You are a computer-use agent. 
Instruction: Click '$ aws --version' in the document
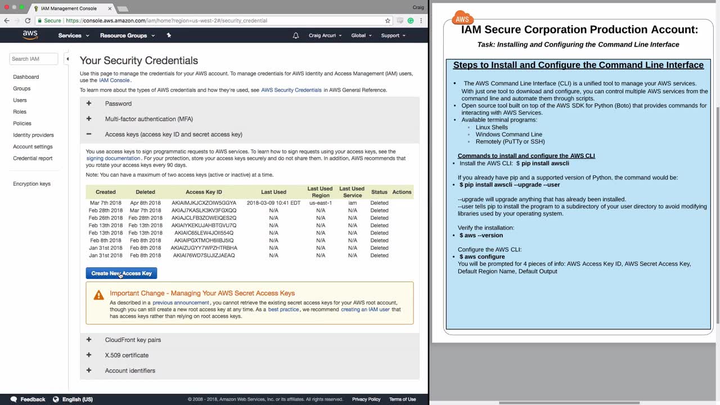(x=481, y=235)
